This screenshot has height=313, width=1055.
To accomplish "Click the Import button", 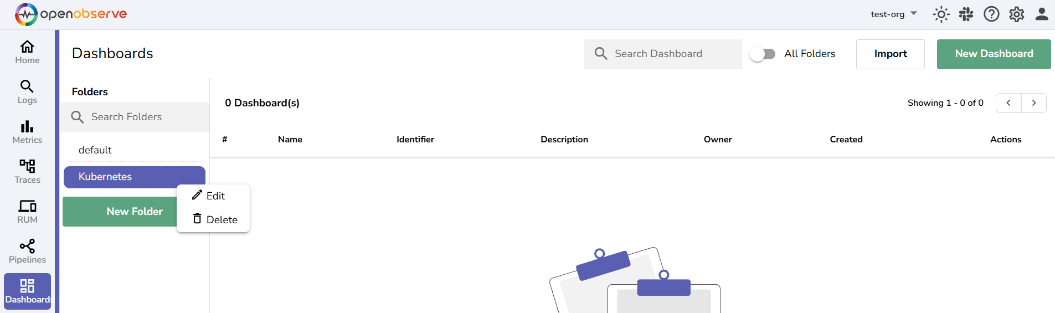I will click(x=890, y=54).
